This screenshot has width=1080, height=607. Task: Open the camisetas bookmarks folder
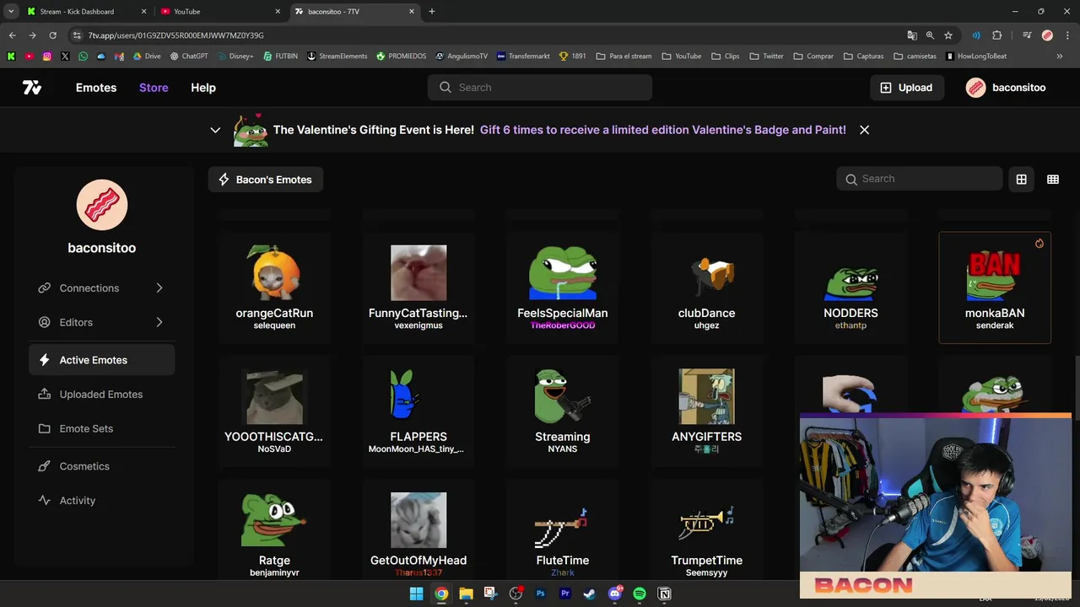915,56
